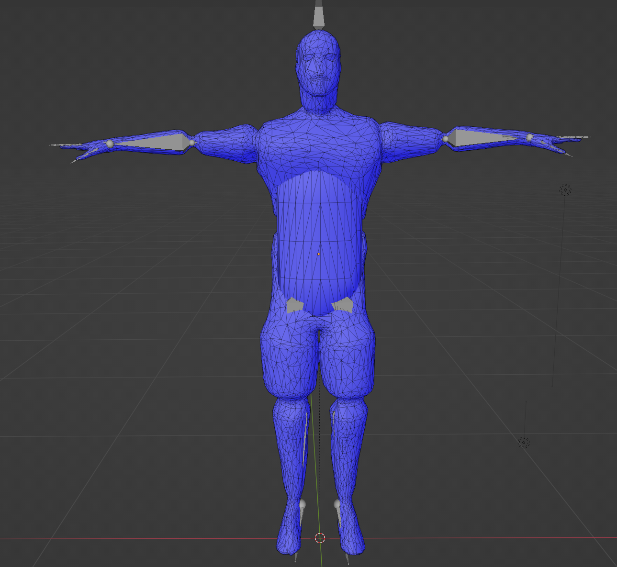
Task: Select the upper dashed-circle light object
Action: click(x=565, y=190)
